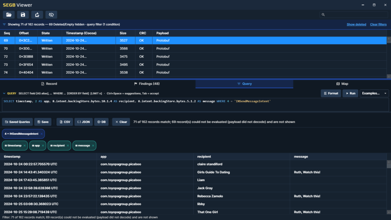The image size is (391, 220).
Task: Open Saved Queries
Action: (x=17, y=122)
